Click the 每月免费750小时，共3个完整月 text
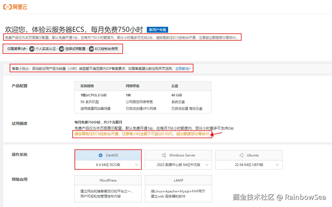This screenshot has width=332, height=207. [x=98, y=122]
